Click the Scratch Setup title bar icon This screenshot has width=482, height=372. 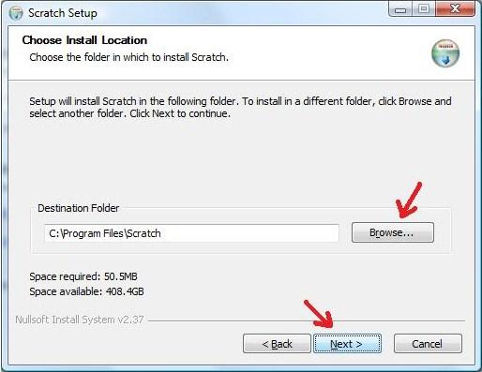(16, 13)
